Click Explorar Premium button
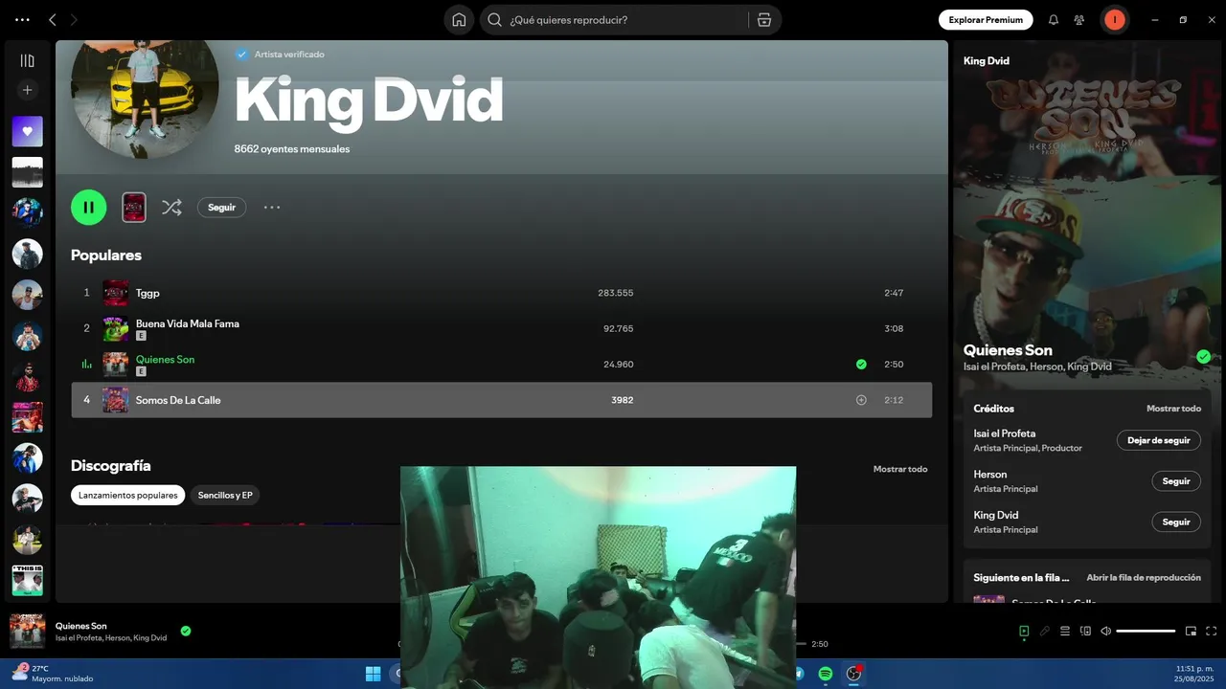 coord(986,19)
